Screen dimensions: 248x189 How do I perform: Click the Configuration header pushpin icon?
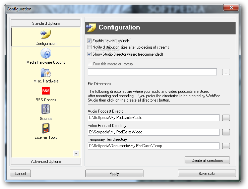91,27
